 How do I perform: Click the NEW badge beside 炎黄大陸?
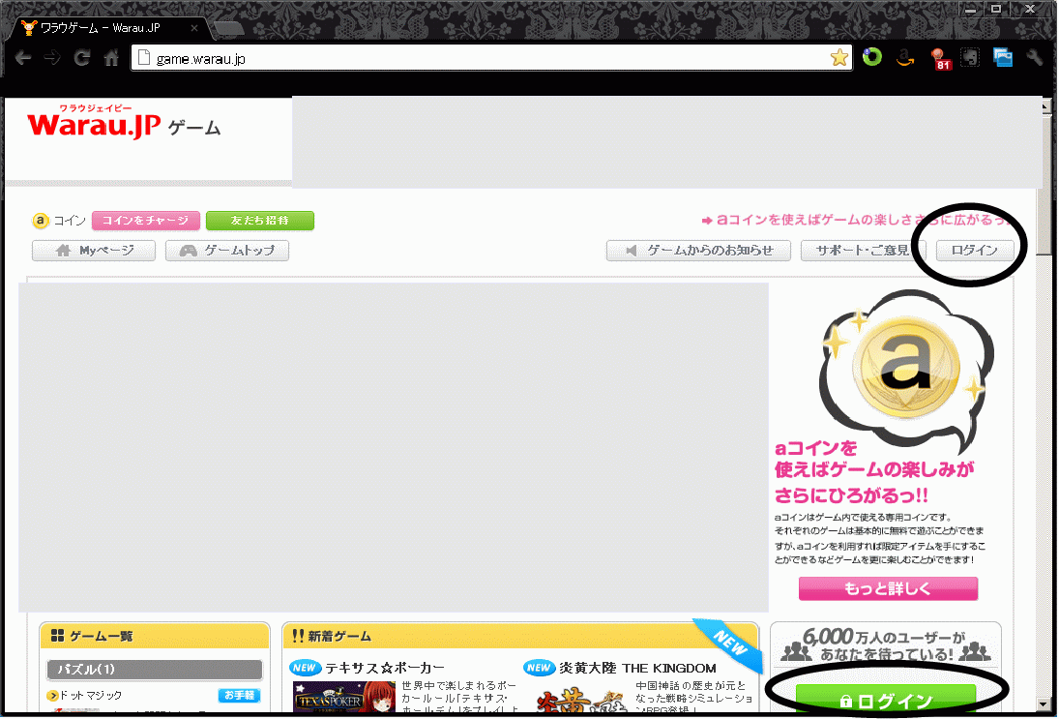coord(539,669)
